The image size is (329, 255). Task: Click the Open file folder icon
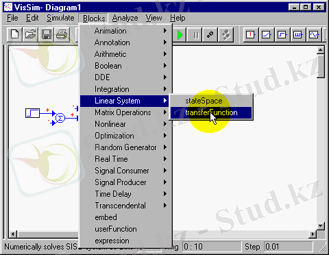point(31,35)
